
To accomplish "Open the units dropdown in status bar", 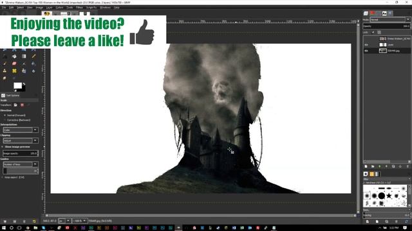I will [65, 221].
